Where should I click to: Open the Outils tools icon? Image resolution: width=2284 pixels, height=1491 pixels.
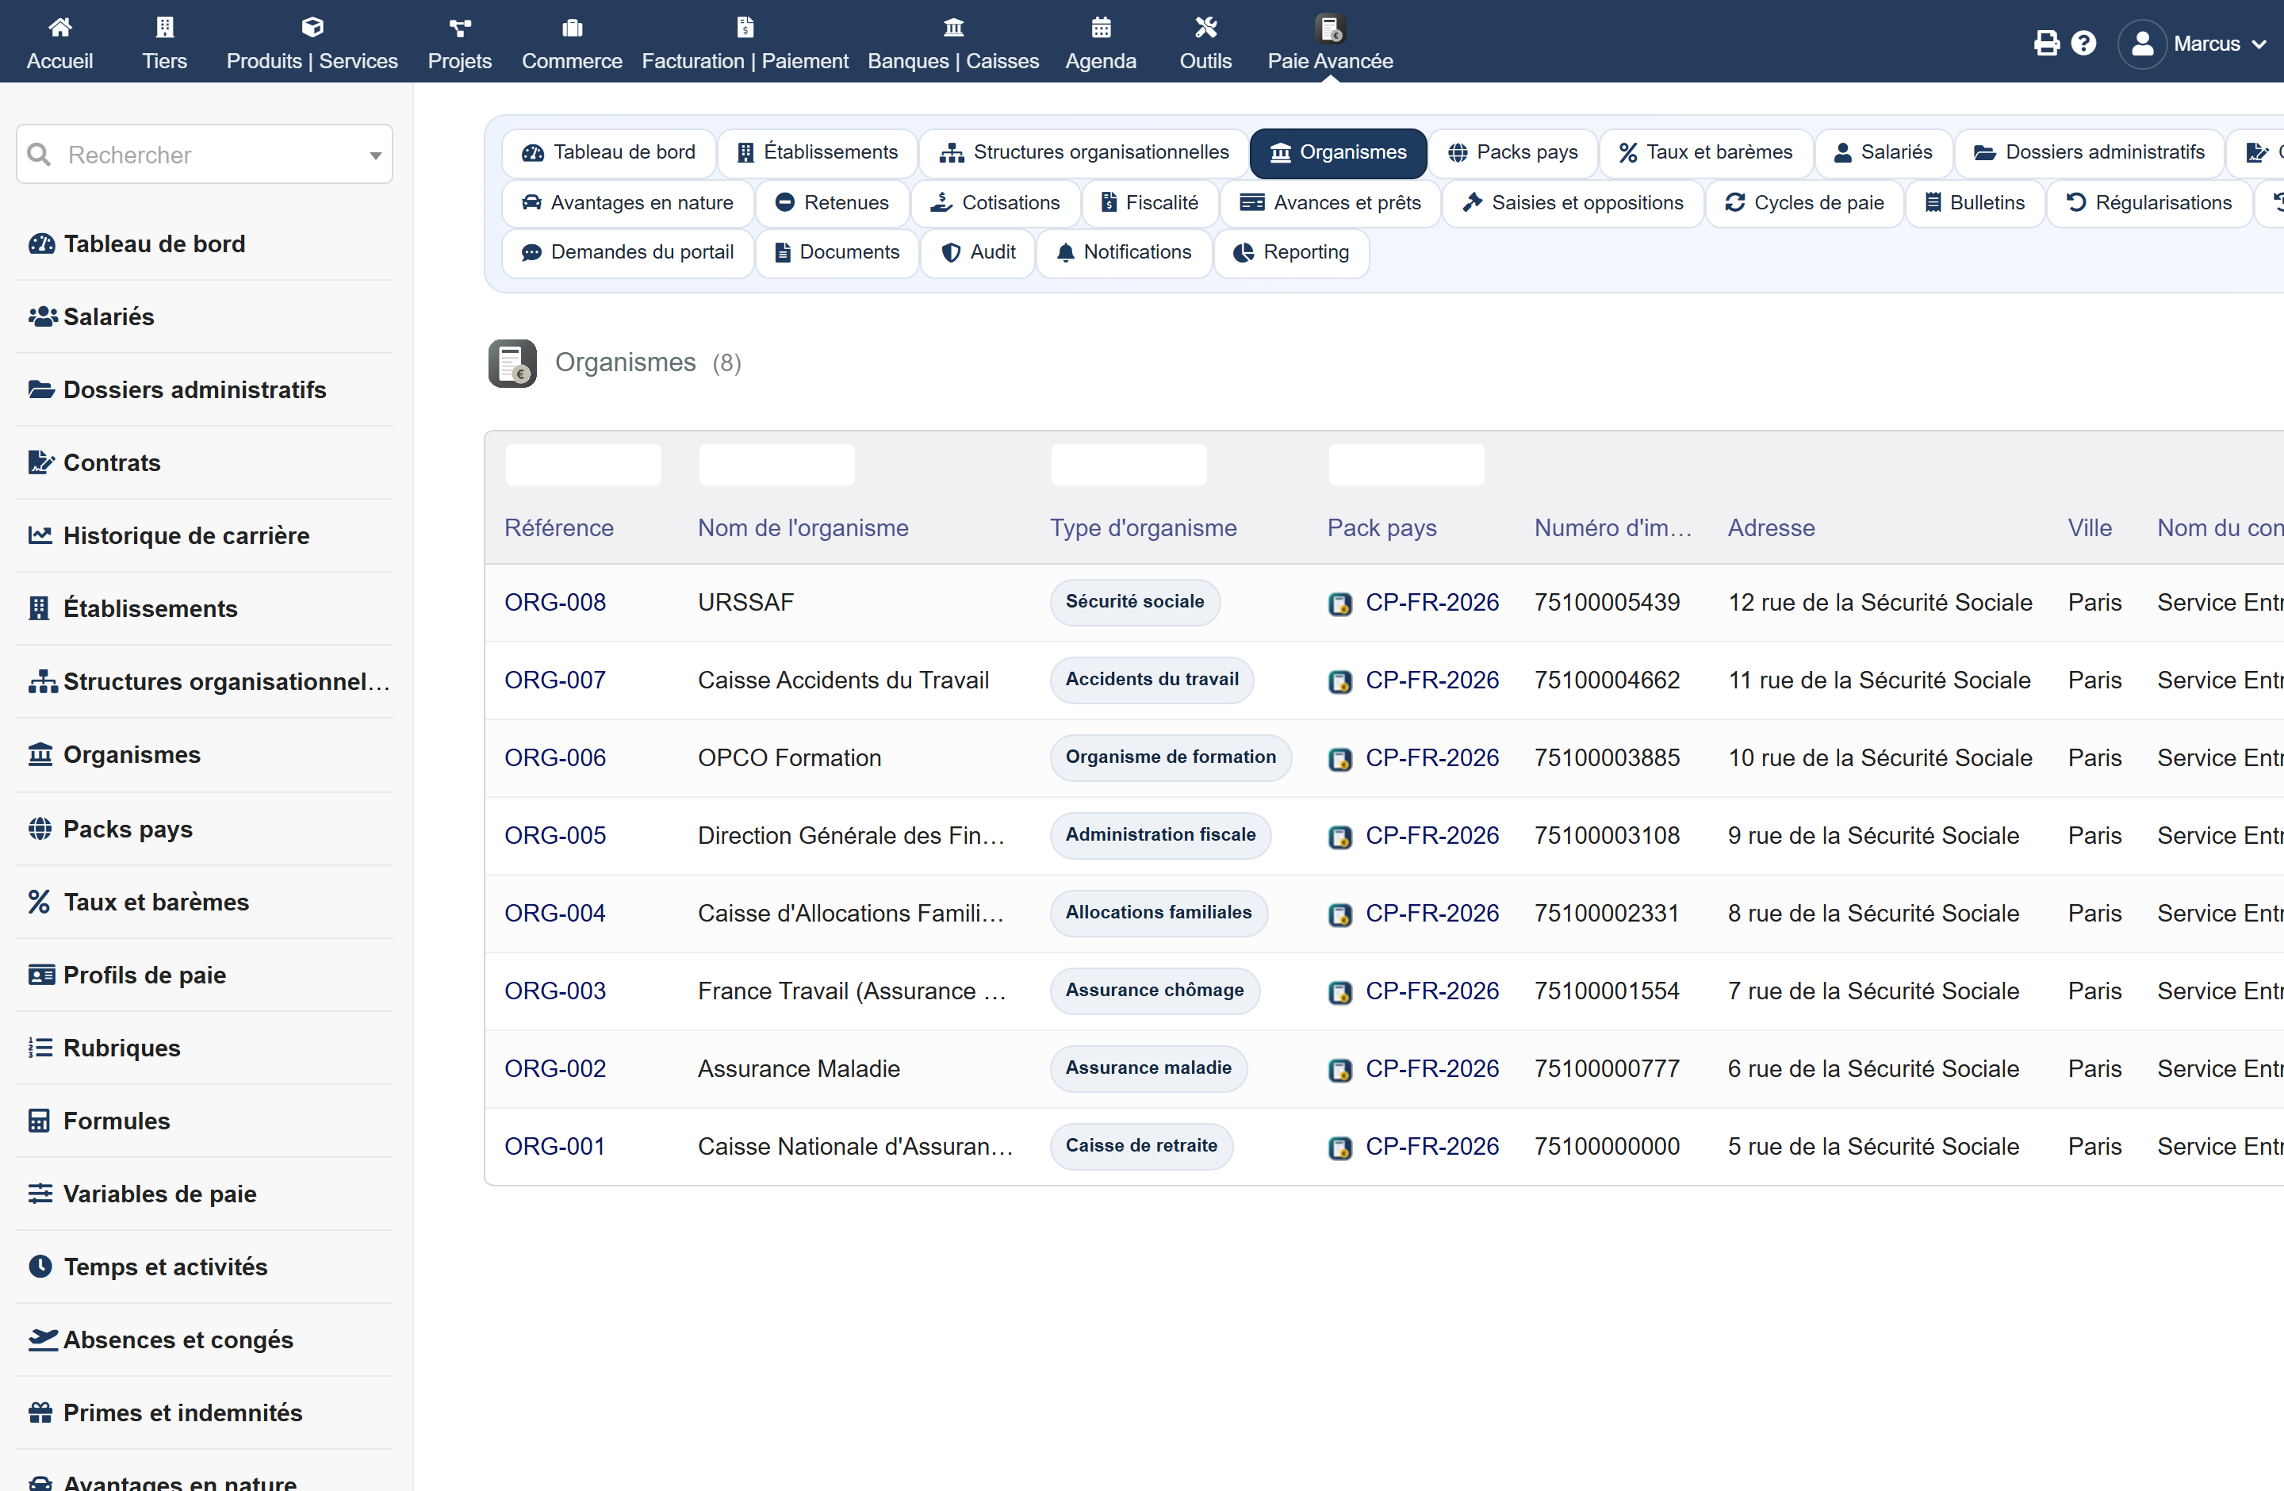[x=1205, y=27]
